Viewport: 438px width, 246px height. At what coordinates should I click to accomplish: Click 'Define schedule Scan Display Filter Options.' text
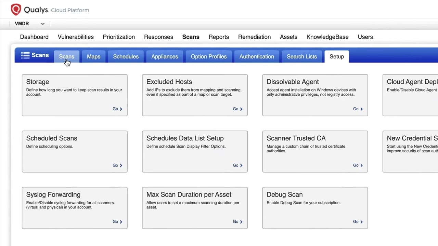(x=186, y=146)
